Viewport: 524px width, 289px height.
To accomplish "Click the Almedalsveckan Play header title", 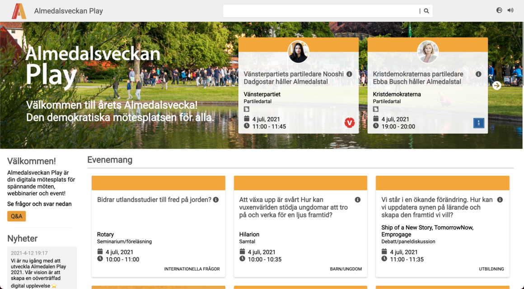I will click(69, 11).
